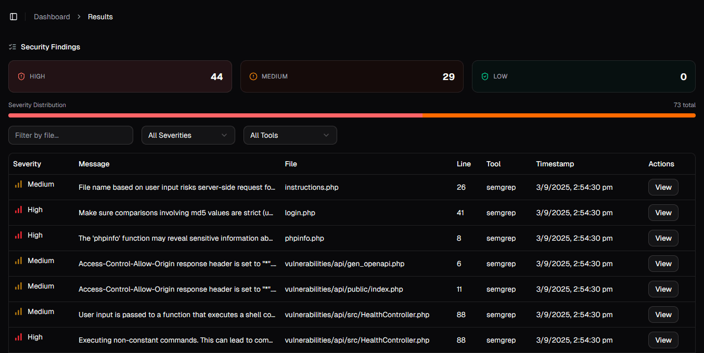Navigate to Dashboard via the breadcrumb
The width and height of the screenshot is (704, 353).
pyautogui.click(x=52, y=16)
